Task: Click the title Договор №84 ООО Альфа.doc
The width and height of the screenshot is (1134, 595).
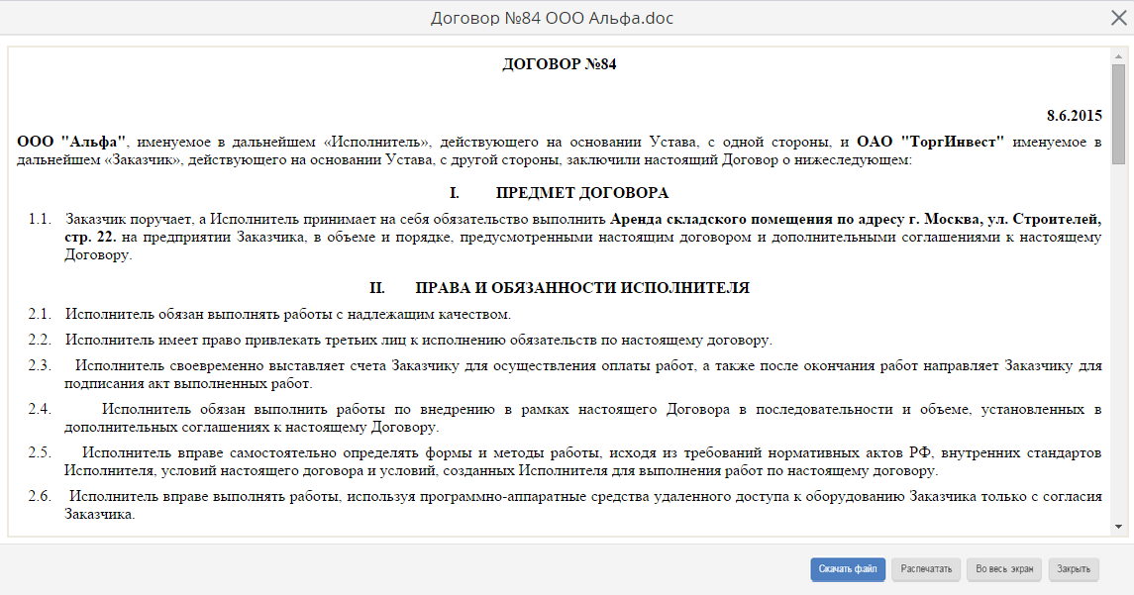Action: (553, 19)
